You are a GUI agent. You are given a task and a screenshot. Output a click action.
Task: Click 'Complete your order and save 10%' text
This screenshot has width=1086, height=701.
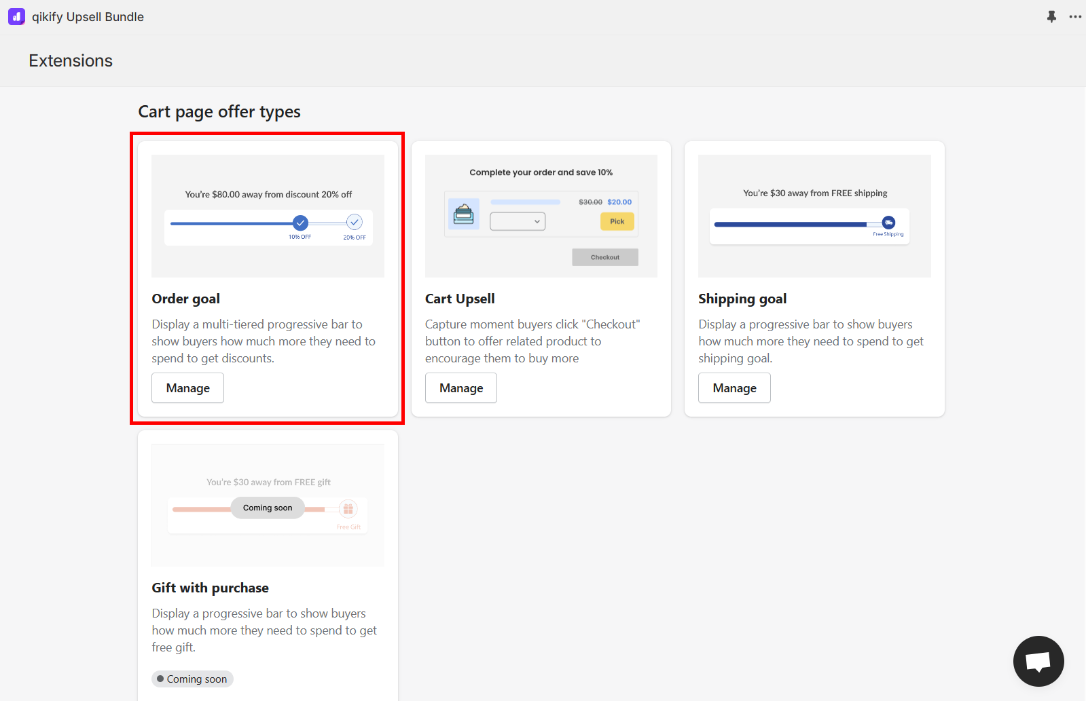(x=541, y=172)
